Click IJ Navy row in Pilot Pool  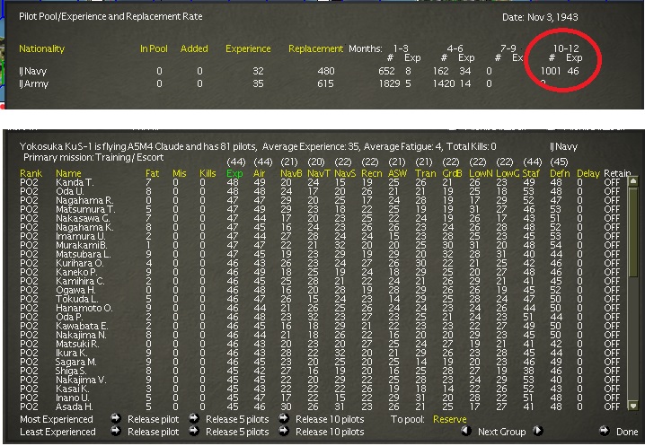(299, 71)
